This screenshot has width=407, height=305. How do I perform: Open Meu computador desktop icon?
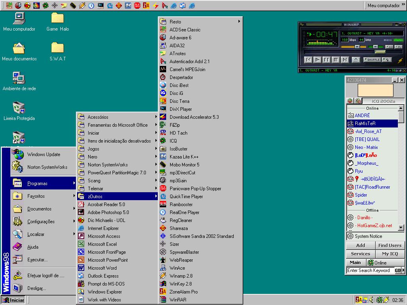(19, 22)
